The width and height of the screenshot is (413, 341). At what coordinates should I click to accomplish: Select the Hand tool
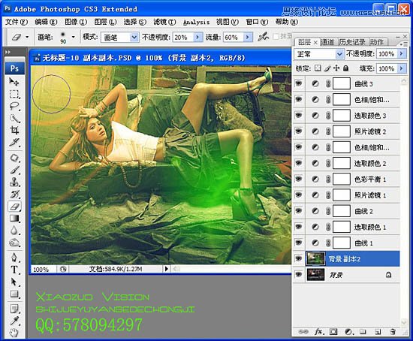(14, 333)
